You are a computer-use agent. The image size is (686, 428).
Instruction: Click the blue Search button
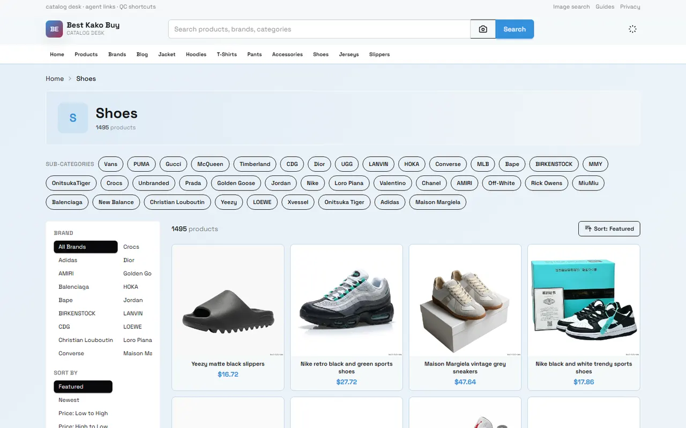tap(514, 29)
